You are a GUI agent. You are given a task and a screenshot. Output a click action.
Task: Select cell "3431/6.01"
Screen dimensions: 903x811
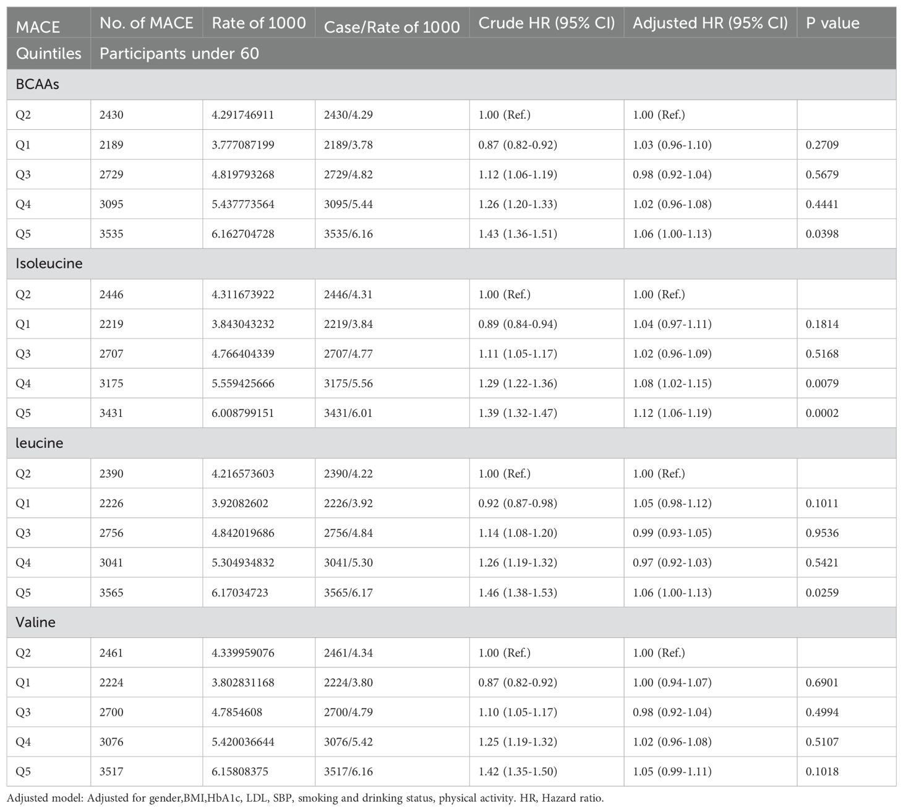point(348,413)
